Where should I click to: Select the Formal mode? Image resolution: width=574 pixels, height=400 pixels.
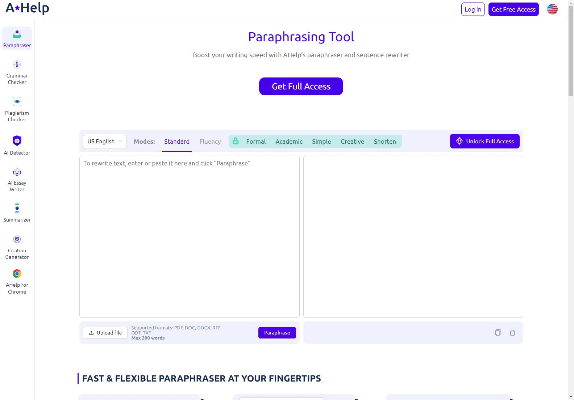tap(256, 142)
